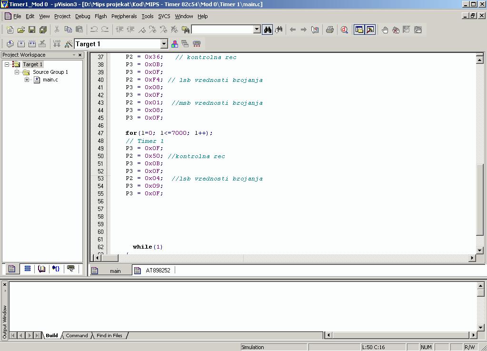The width and height of the screenshot is (487, 351).
Task: Start the debug session with the magnifier-d icon
Action: [344, 30]
